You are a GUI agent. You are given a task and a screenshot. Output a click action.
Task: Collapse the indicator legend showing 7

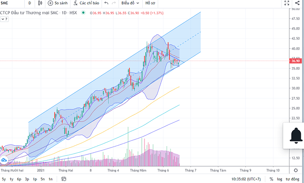[x=4, y=19]
